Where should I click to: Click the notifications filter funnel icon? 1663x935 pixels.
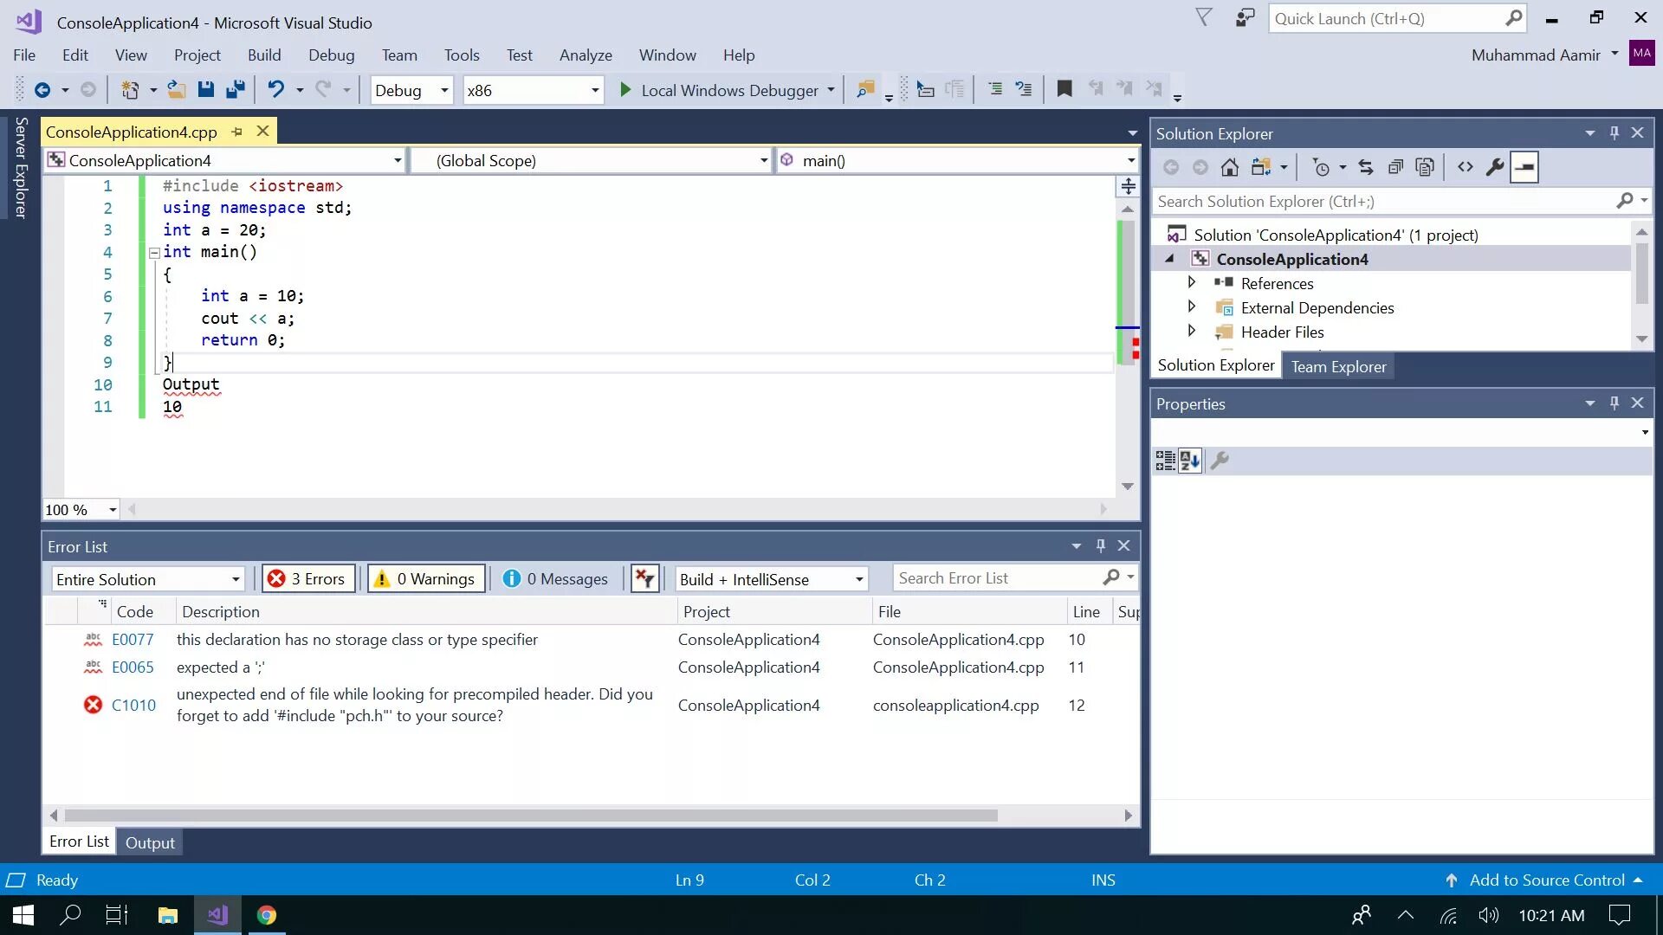click(x=1204, y=17)
